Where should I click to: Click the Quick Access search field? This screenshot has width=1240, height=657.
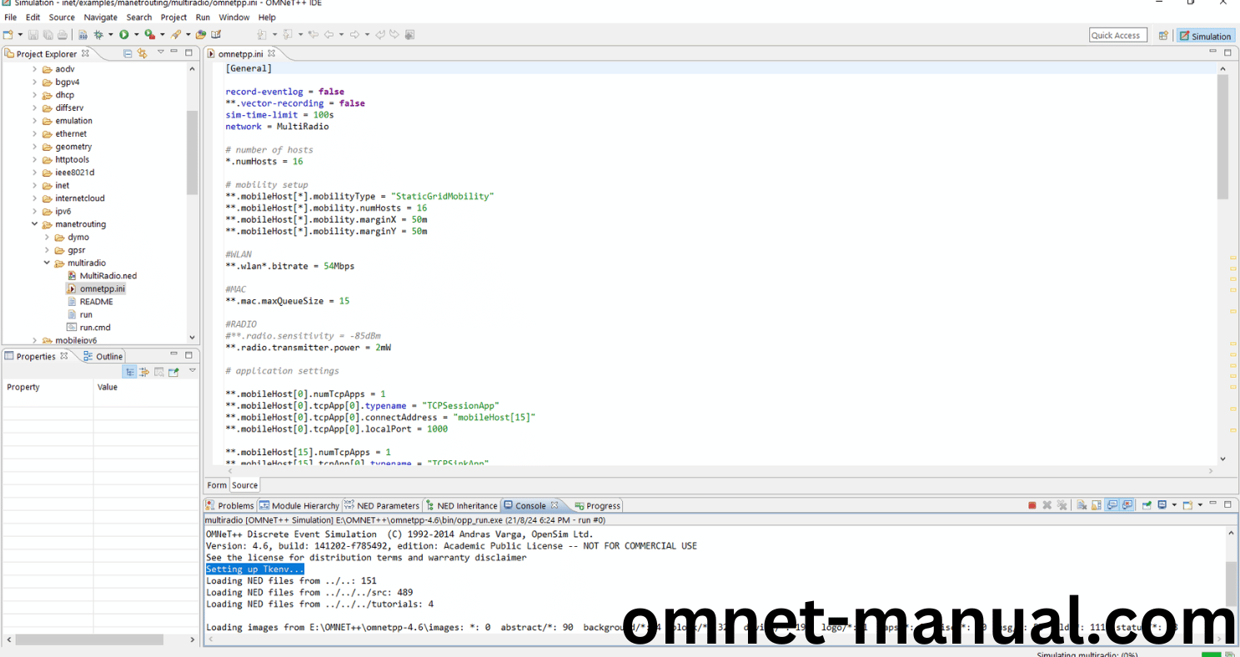(x=1117, y=35)
